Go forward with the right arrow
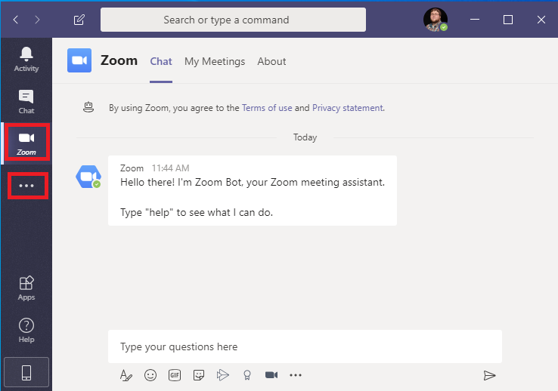 click(37, 20)
